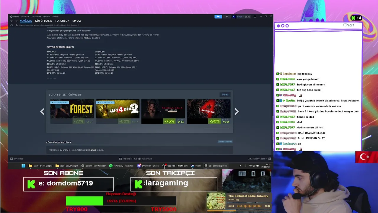Switch to the TOPLULUK tab
This screenshot has height=213, width=378.
tap(62, 21)
